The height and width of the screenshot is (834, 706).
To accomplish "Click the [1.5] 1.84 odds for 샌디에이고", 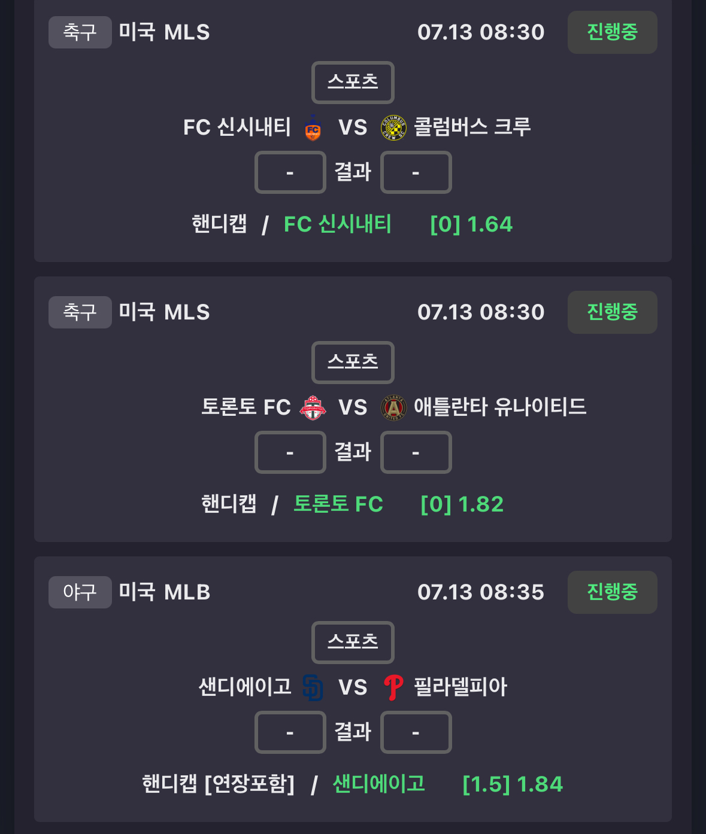I will (x=513, y=784).
